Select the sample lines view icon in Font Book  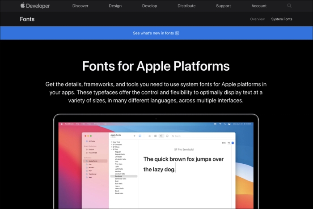(149, 136)
